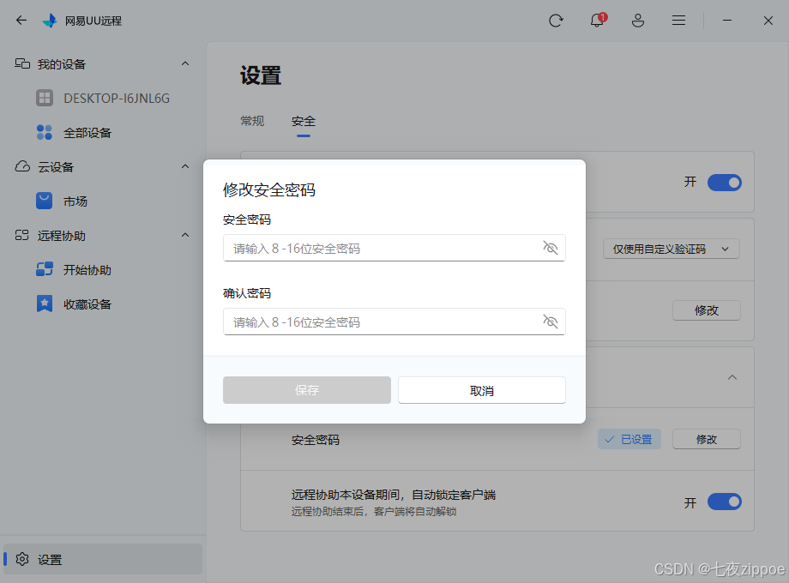Open the user account icon
The height and width of the screenshot is (583, 789).
click(x=638, y=21)
